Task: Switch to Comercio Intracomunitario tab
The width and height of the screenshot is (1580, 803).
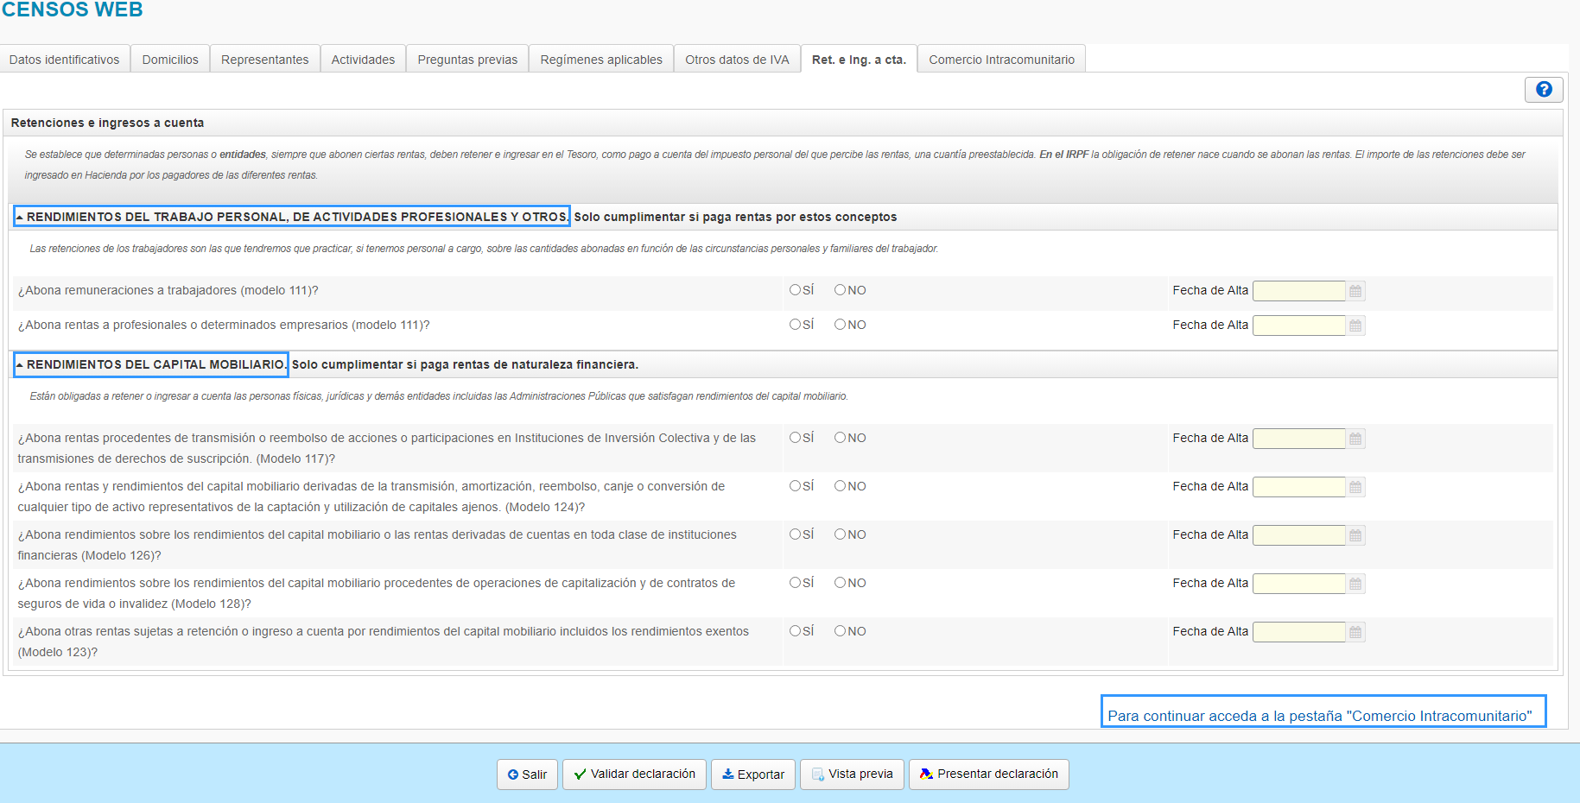Action: click(x=1001, y=60)
